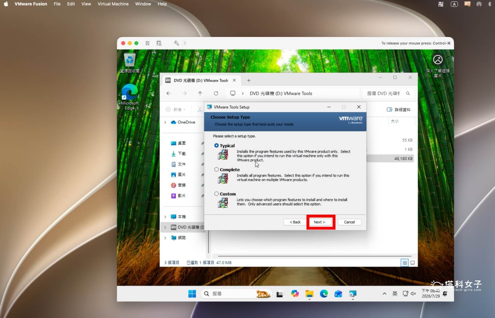This screenshot has height=318, width=495.
Task: Open the Window menu
Action: [x=143, y=4]
